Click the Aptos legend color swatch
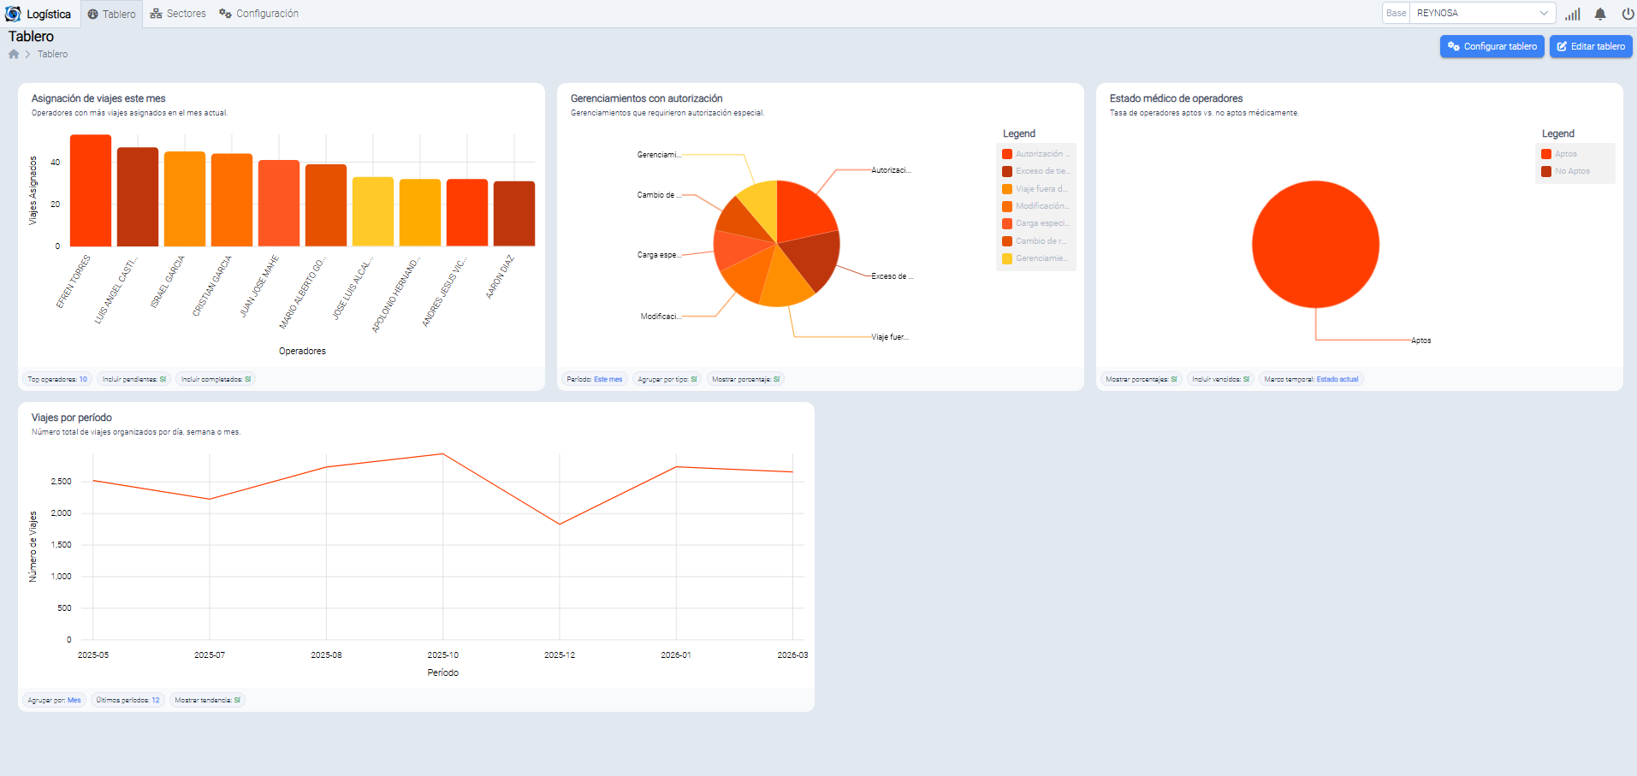Image resolution: width=1637 pixels, height=776 pixels. click(1546, 154)
